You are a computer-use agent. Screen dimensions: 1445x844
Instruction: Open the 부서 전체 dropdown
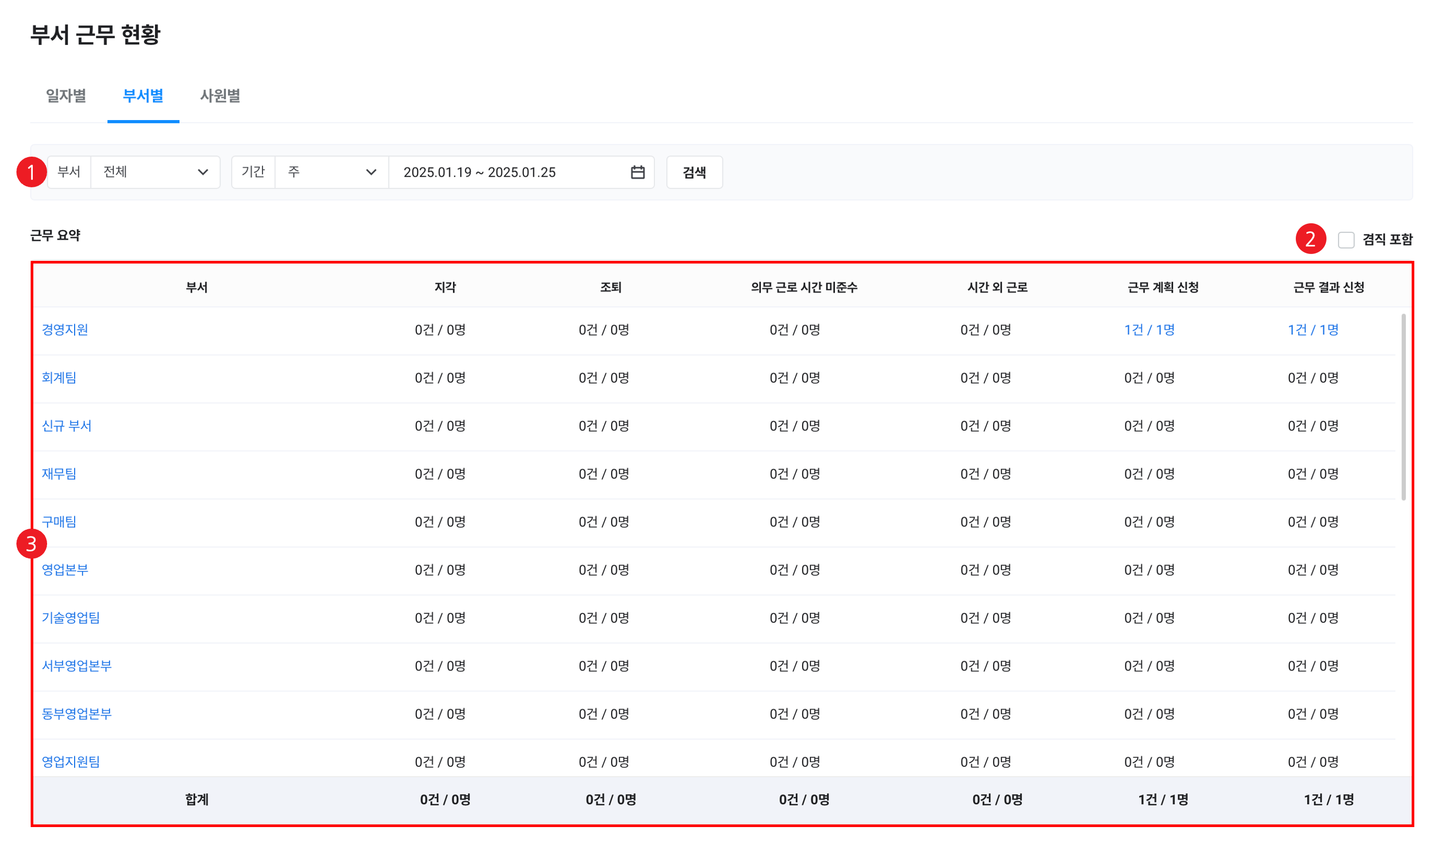point(155,172)
